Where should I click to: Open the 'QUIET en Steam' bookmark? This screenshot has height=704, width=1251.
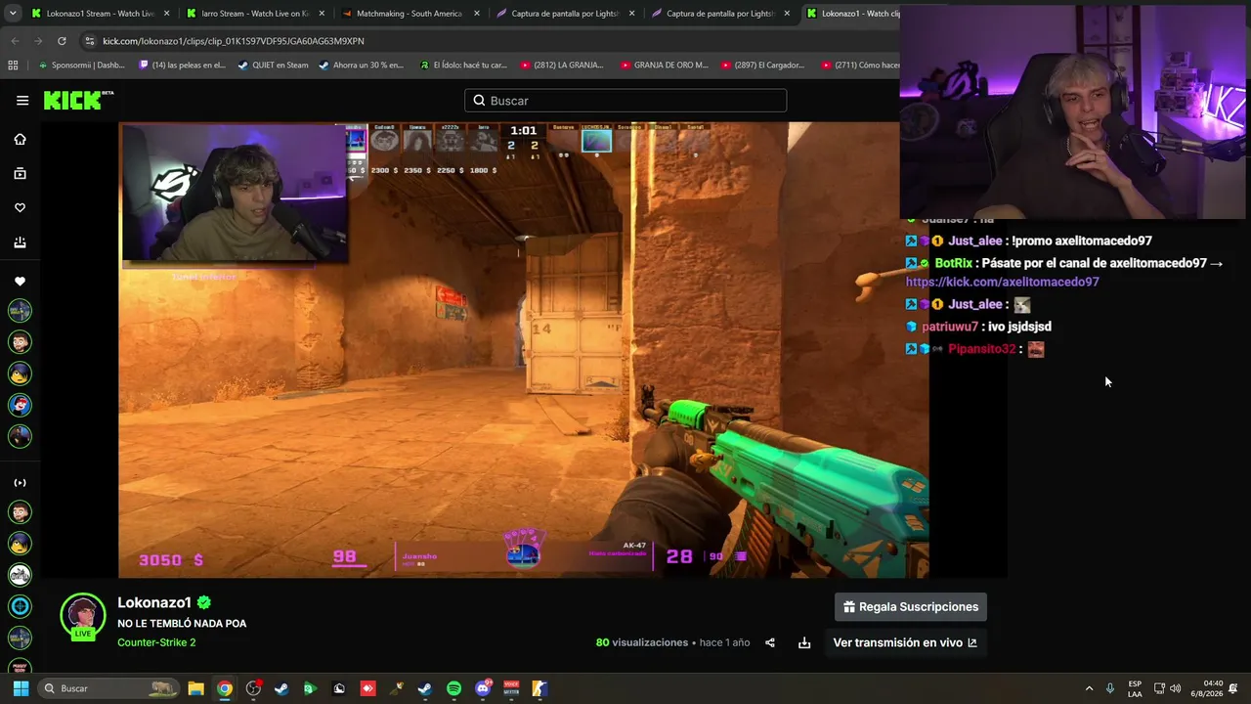coord(272,66)
